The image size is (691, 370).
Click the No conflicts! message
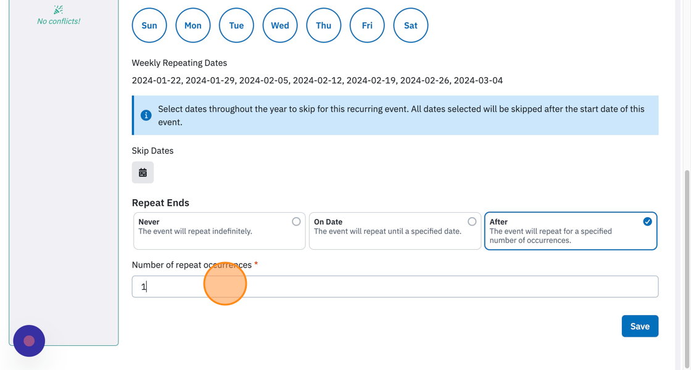tap(59, 21)
